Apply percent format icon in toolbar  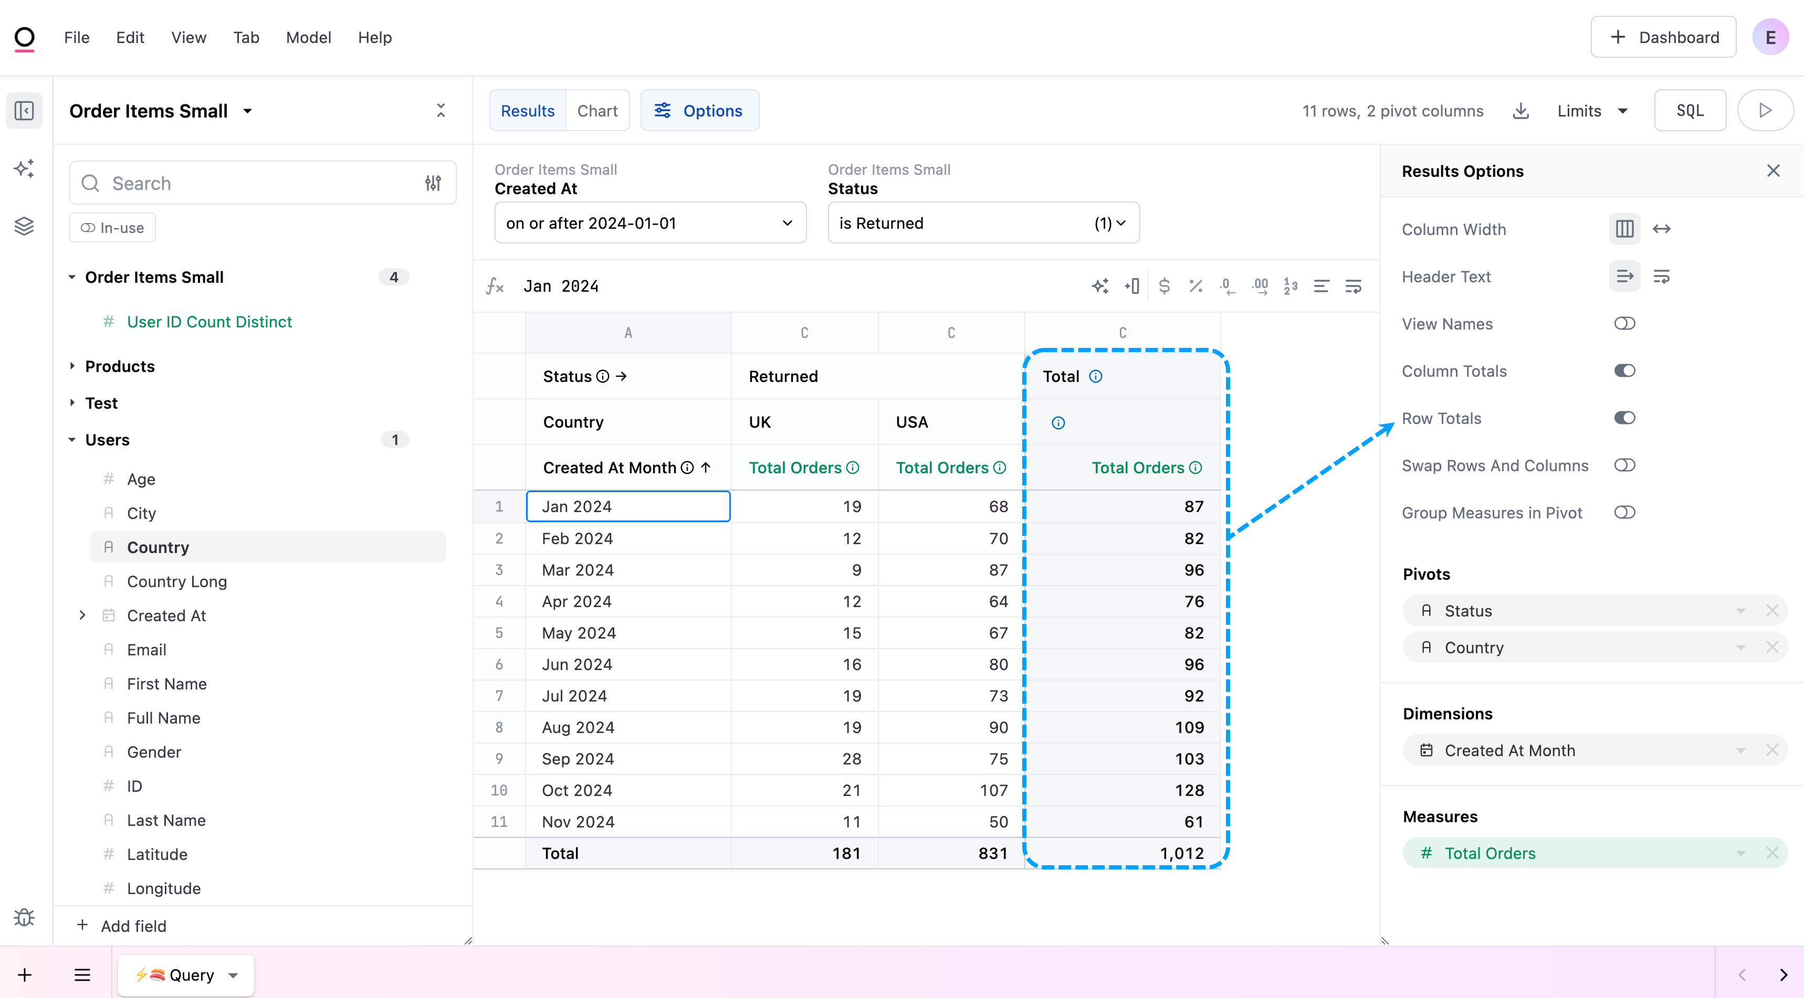[1195, 286]
